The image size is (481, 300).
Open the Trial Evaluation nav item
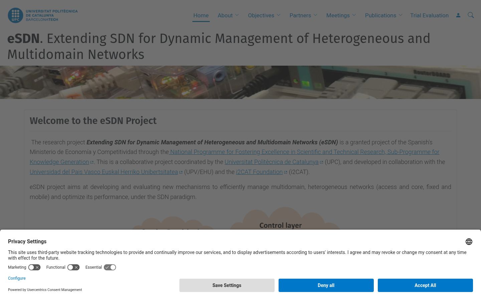click(x=429, y=15)
